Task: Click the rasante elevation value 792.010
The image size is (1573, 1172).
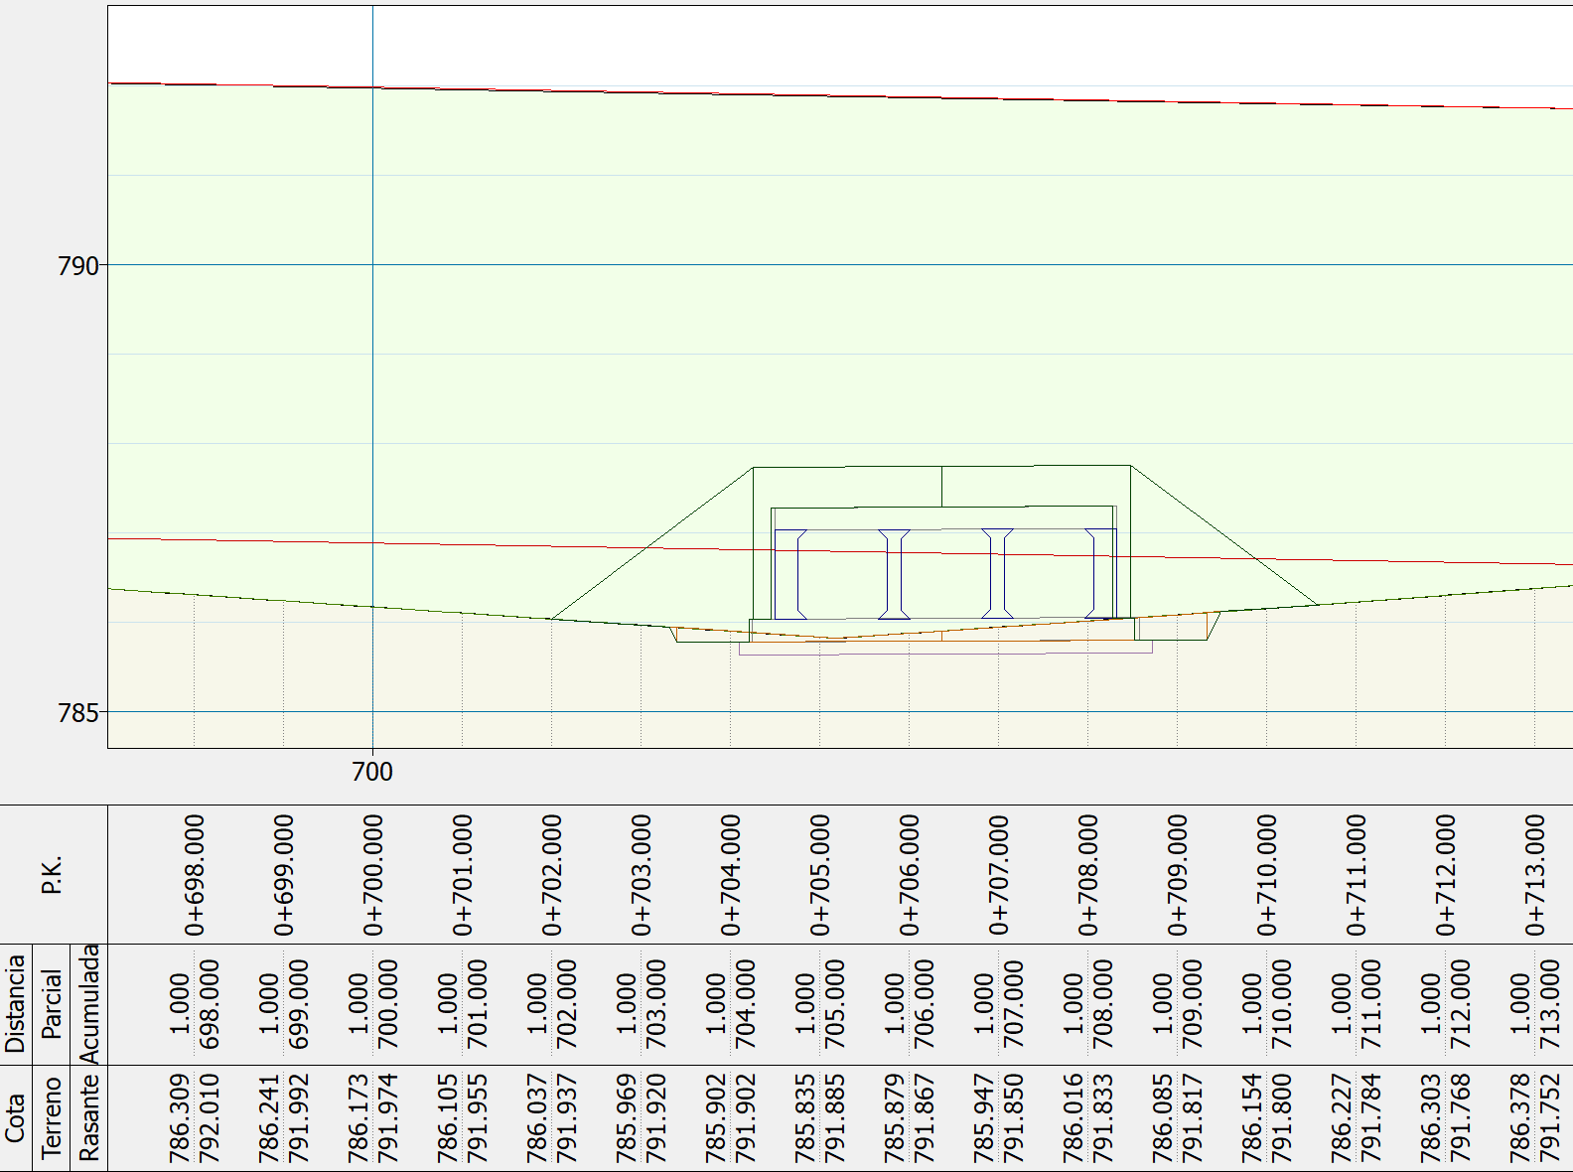Action: click(210, 1118)
